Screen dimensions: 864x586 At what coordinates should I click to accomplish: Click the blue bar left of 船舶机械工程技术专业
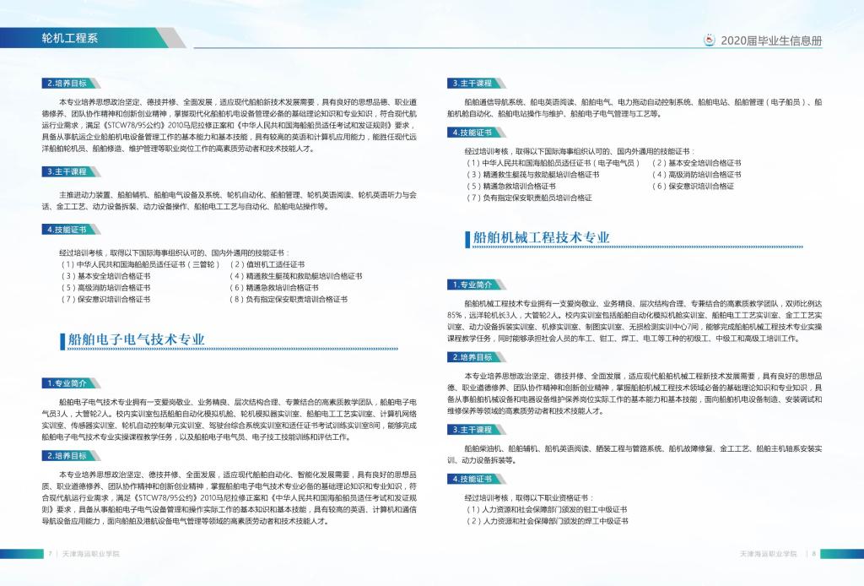[x=467, y=239]
